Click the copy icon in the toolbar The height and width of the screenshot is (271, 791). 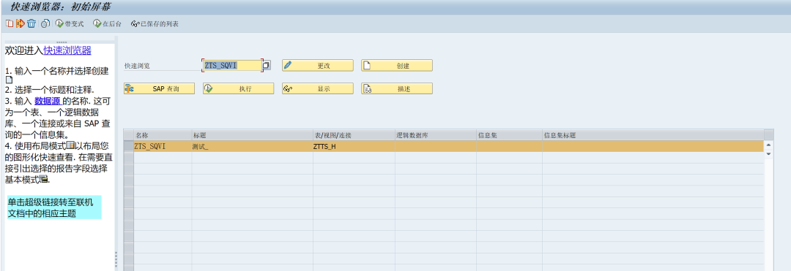[x=9, y=23]
